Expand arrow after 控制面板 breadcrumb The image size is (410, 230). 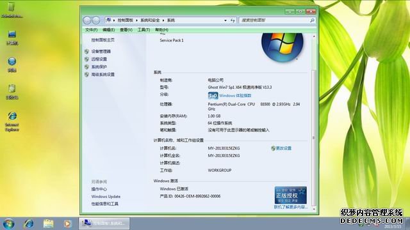136,20
